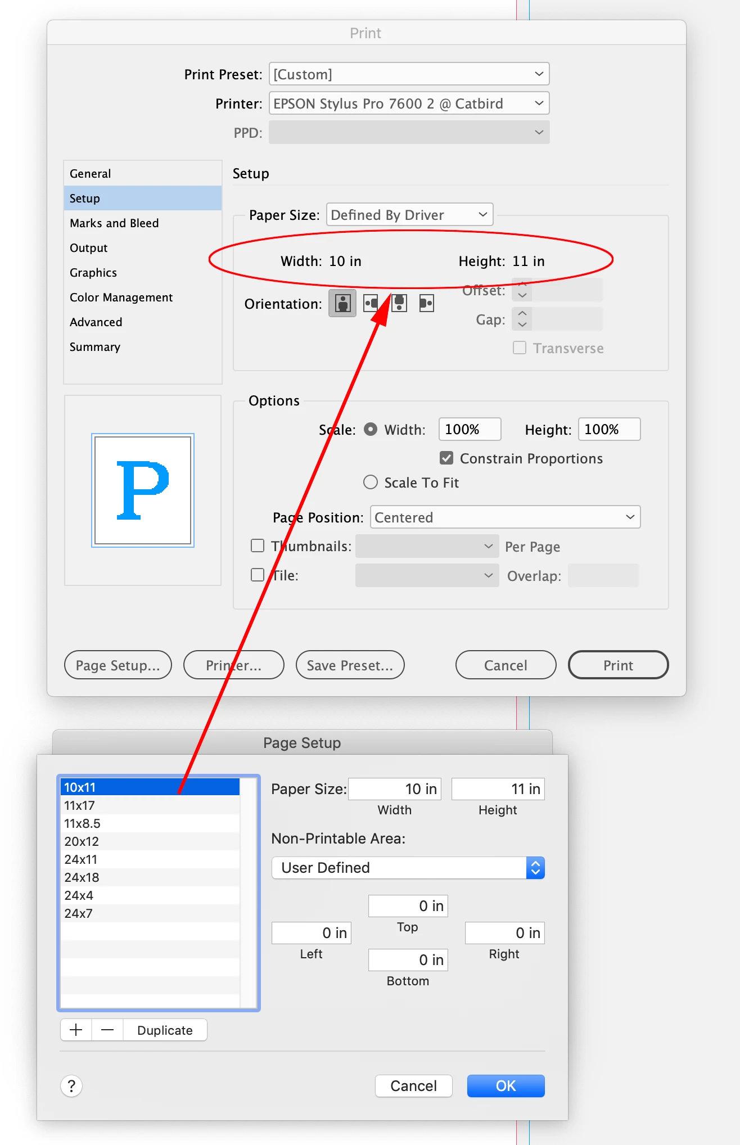This screenshot has height=1145, width=740.
Task: Click the Duplicate paper size button
Action: tap(165, 1030)
